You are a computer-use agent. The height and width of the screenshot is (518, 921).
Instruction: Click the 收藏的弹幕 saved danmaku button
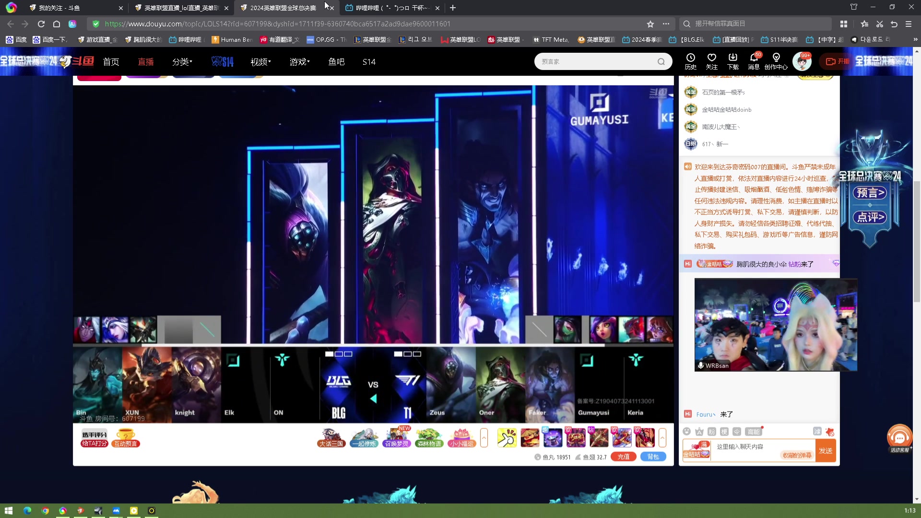797,455
